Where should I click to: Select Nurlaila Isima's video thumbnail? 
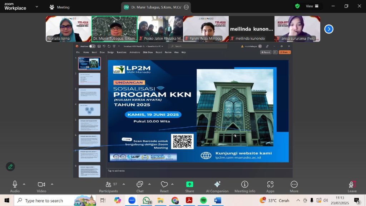point(68,29)
